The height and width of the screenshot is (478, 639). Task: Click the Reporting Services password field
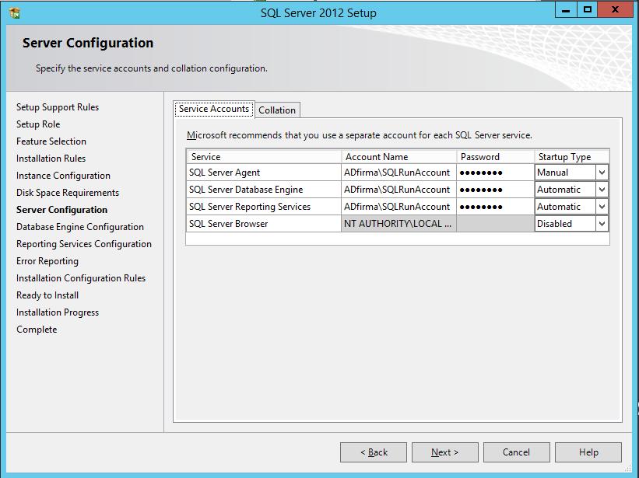pos(495,207)
